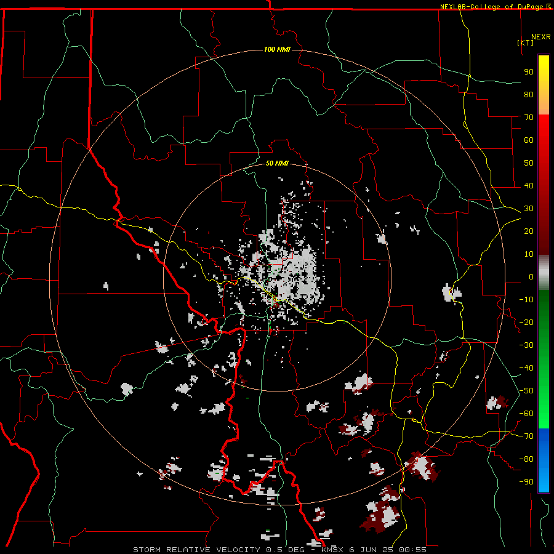Click the -50 scale value
Screen dimensions: 554x554
tap(526, 391)
